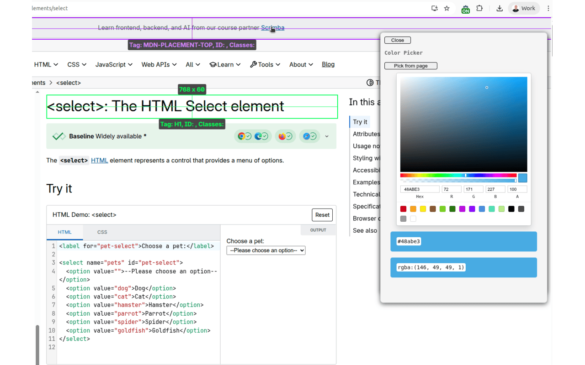Open the Scrimba course partner link

tap(272, 27)
